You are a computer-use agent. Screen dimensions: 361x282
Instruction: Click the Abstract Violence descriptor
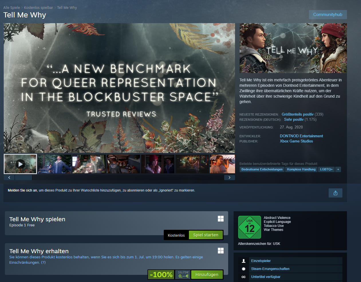pos(277,218)
